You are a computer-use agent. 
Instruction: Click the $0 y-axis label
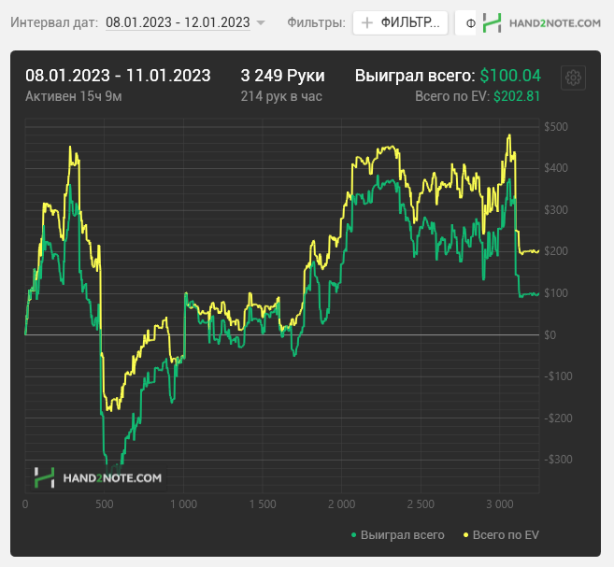click(550, 335)
